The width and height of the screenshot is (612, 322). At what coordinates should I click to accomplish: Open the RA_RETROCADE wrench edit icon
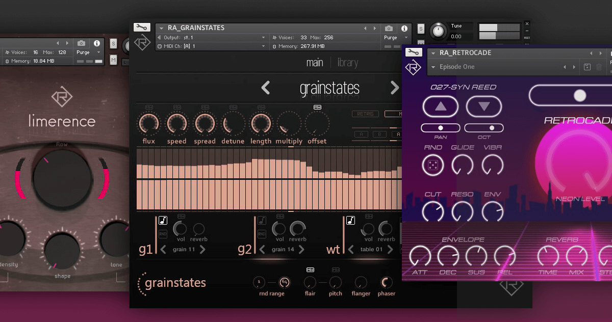coord(413,52)
